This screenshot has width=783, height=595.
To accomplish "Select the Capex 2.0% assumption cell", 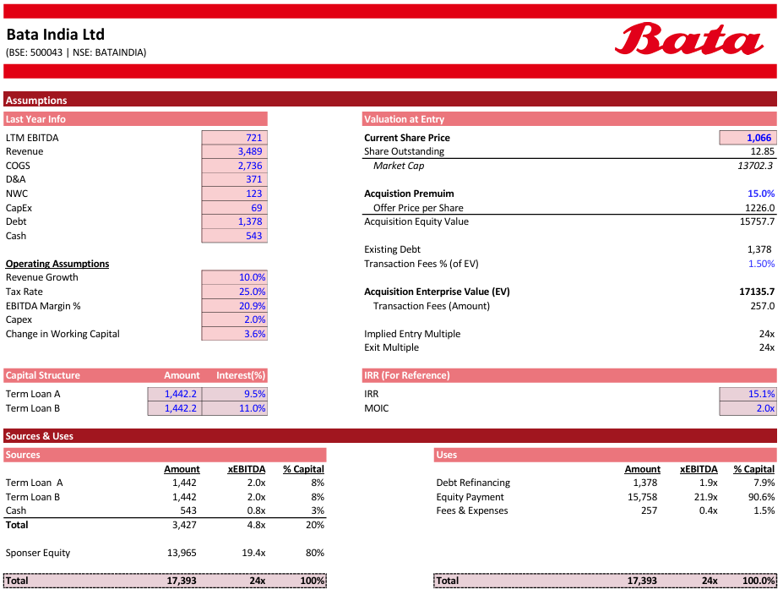I will pos(235,319).
